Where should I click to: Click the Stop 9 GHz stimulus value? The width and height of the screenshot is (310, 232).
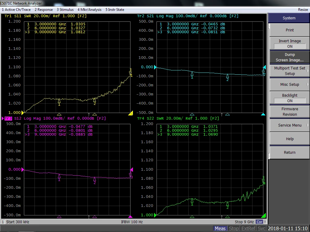click(x=244, y=222)
